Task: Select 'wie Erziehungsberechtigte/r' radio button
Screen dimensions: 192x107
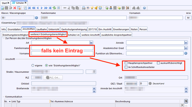Action: [46, 65]
